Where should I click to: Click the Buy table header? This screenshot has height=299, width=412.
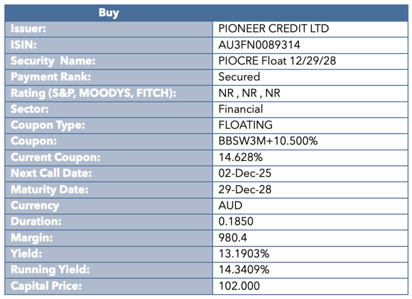pyautogui.click(x=109, y=13)
